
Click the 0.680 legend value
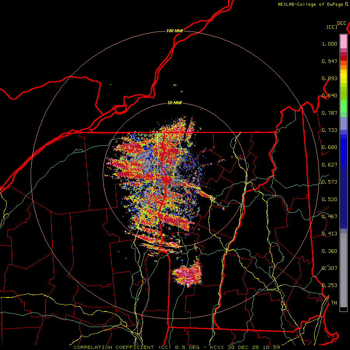tap(329, 147)
